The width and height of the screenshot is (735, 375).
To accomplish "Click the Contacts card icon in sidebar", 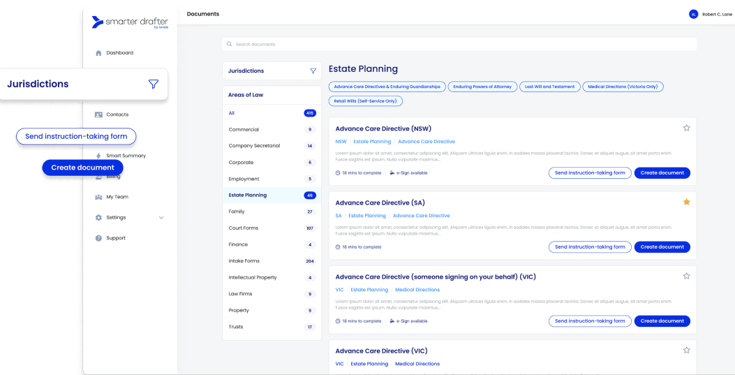I will click(x=98, y=115).
